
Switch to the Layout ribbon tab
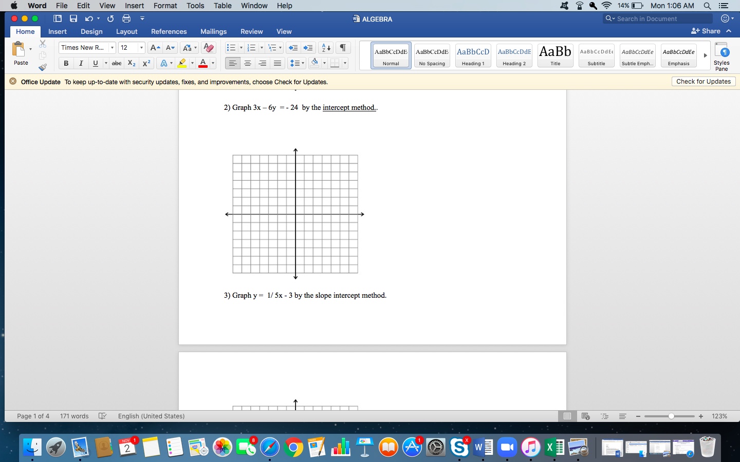point(126,31)
